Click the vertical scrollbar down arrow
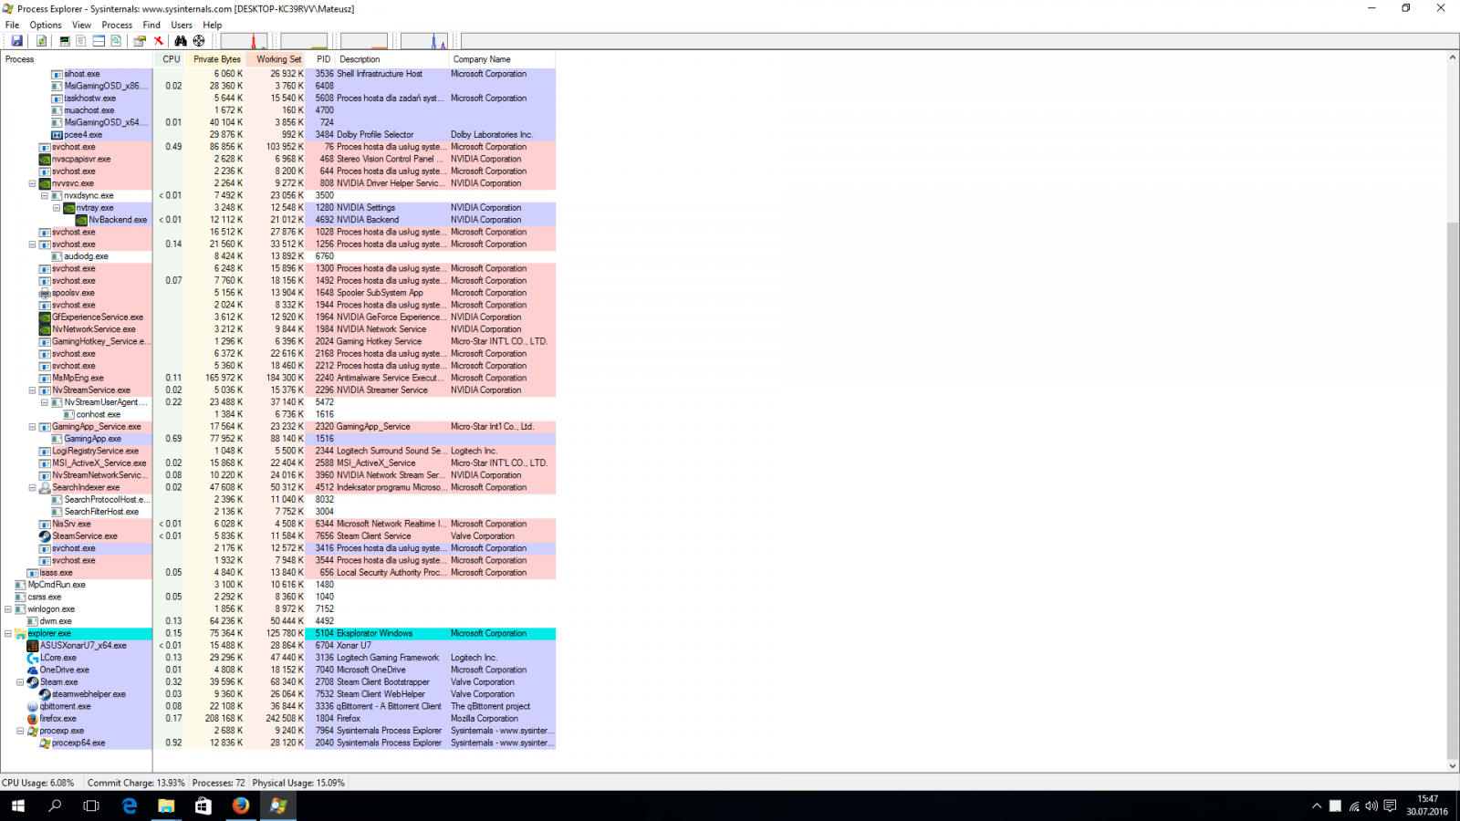The height and width of the screenshot is (821, 1460). tap(1453, 766)
